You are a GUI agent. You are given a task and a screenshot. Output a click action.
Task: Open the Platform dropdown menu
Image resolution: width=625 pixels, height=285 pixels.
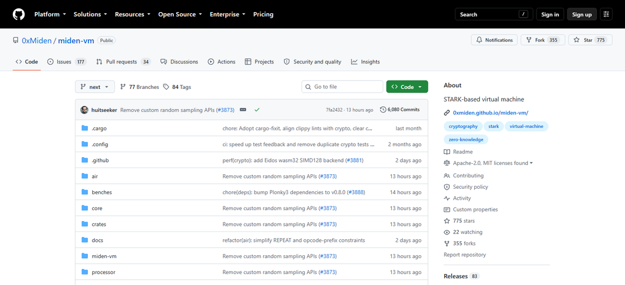(50, 14)
